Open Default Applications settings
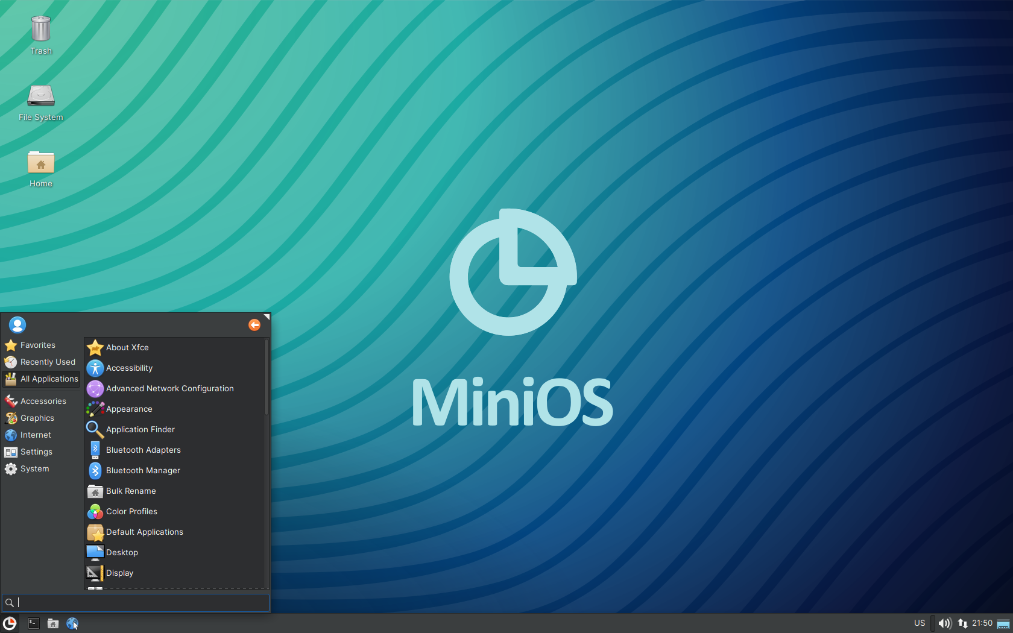Viewport: 1013px width, 633px height. pos(175,532)
